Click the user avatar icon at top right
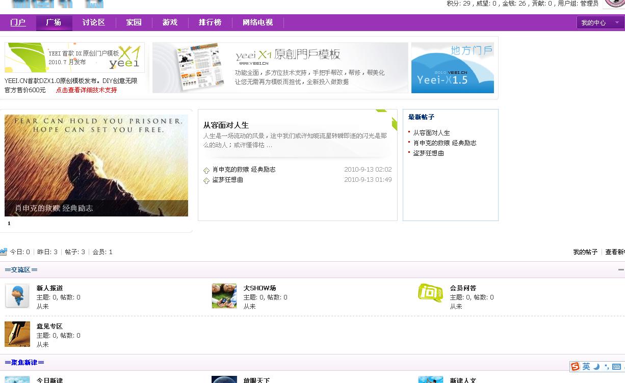This screenshot has width=625, height=383. tap(615, 4)
